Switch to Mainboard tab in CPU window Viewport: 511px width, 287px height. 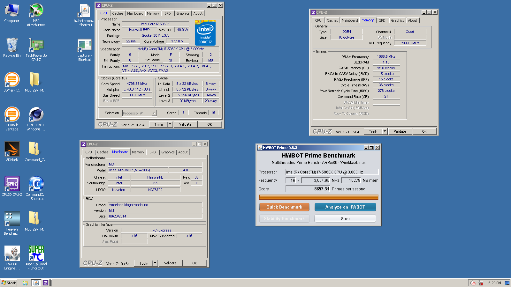point(135,13)
